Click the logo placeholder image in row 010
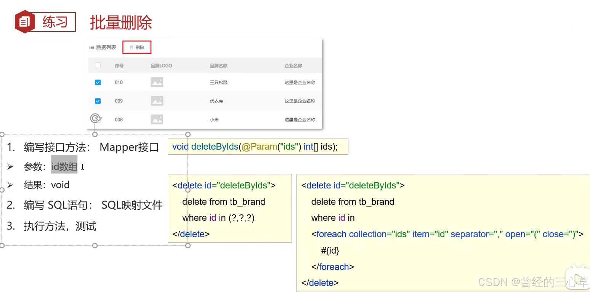 point(157,82)
